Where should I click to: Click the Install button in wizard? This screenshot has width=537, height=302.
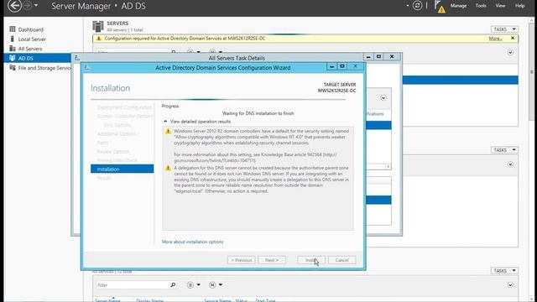point(311,260)
